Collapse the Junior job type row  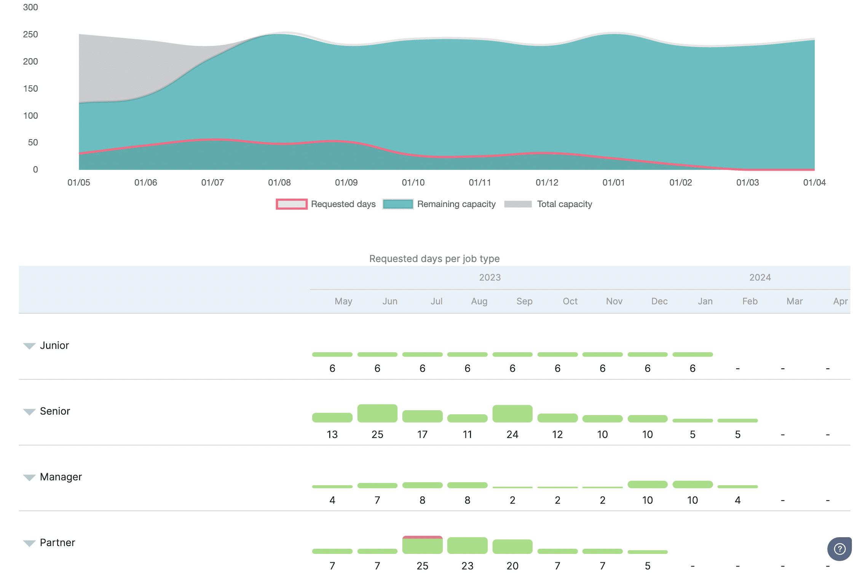pyautogui.click(x=29, y=346)
